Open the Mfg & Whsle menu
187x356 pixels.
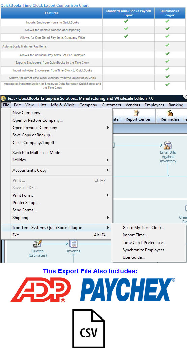[x=63, y=105]
